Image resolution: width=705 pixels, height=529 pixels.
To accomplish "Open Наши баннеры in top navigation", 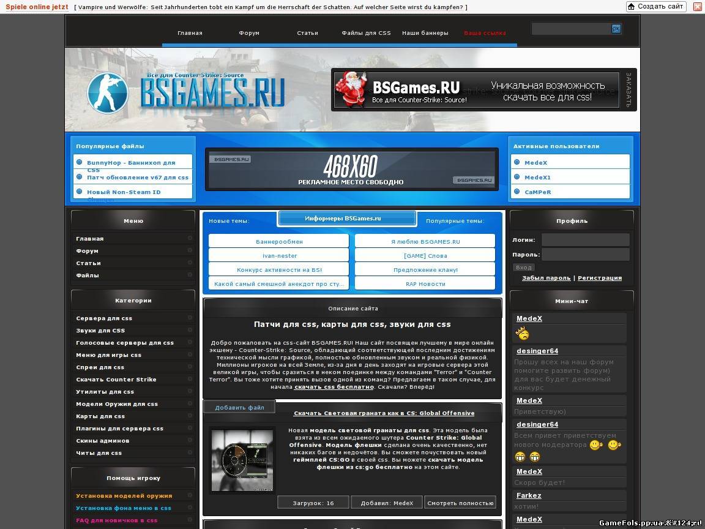I will pyautogui.click(x=425, y=33).
